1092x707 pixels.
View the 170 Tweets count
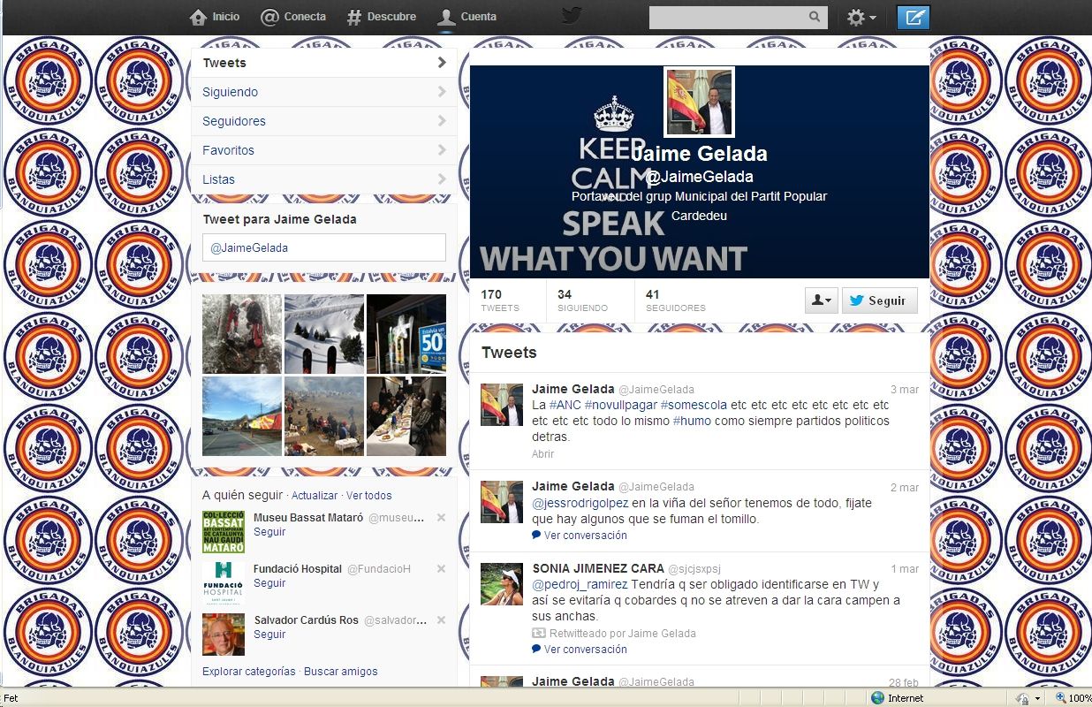500,300
